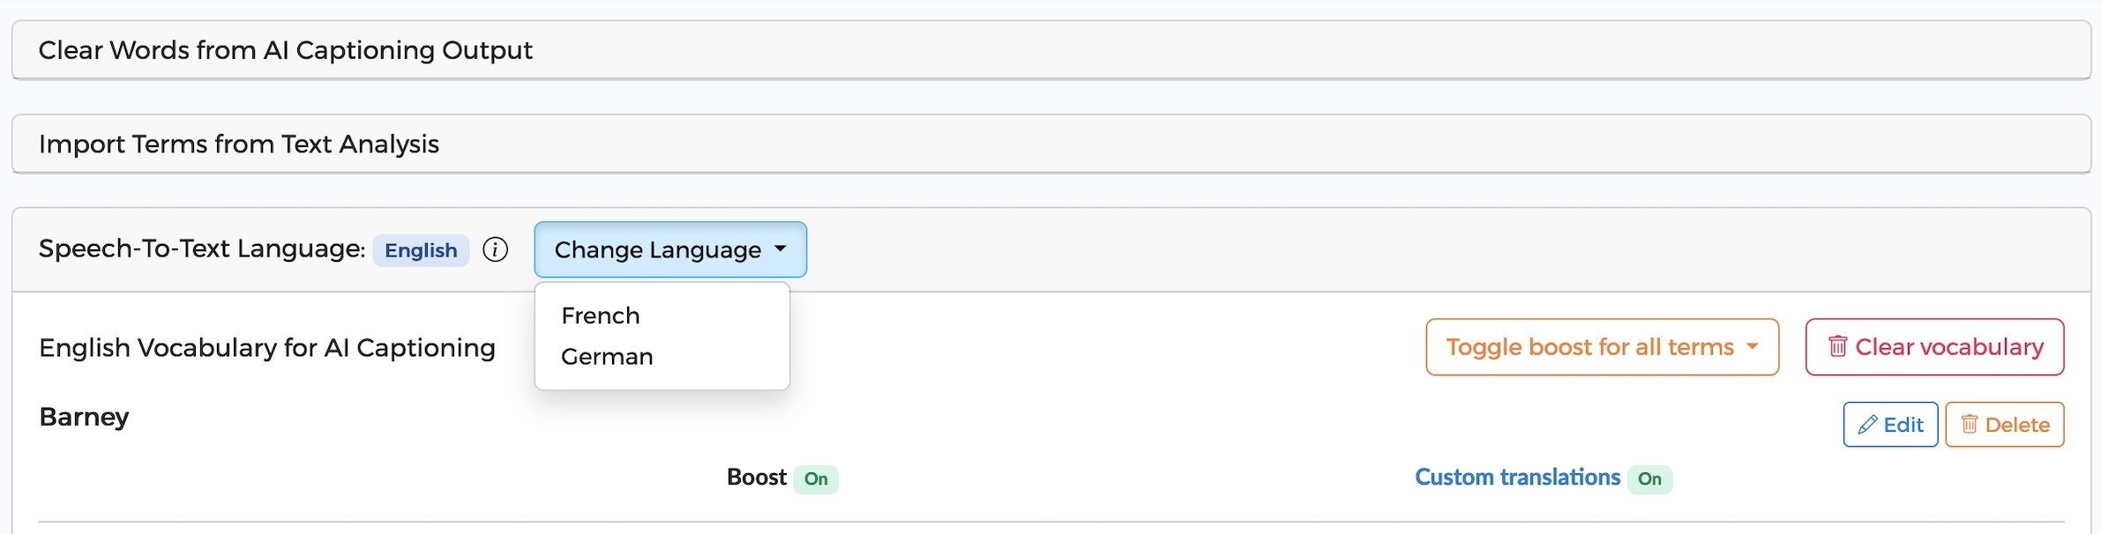The image size is (2101, 534).
Task: Toggle the Custom translations On badge
Action: click(x=1649, y=478)
